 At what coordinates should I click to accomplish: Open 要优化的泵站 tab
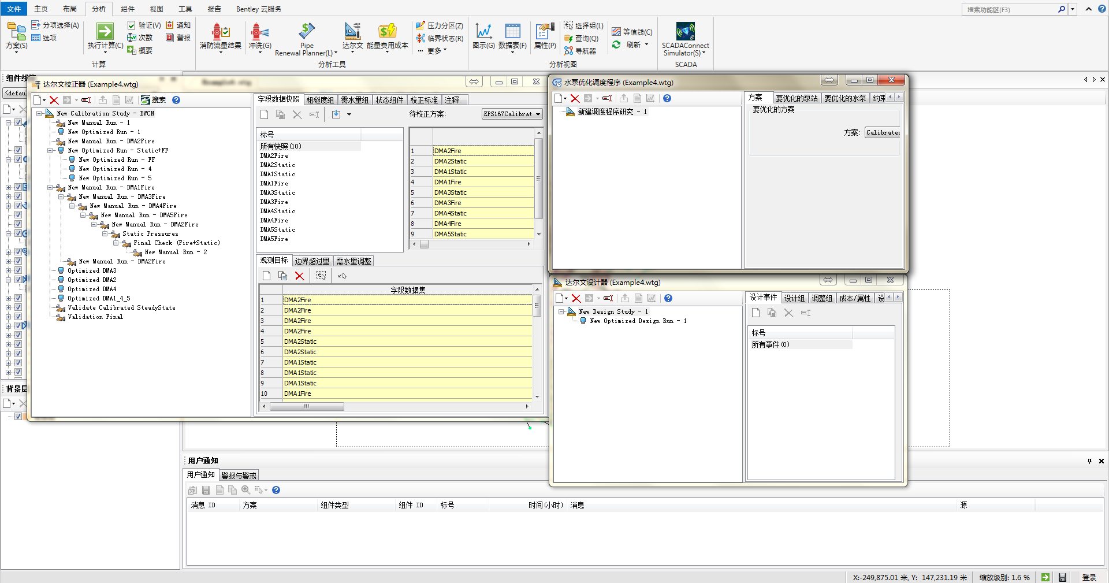797,98
